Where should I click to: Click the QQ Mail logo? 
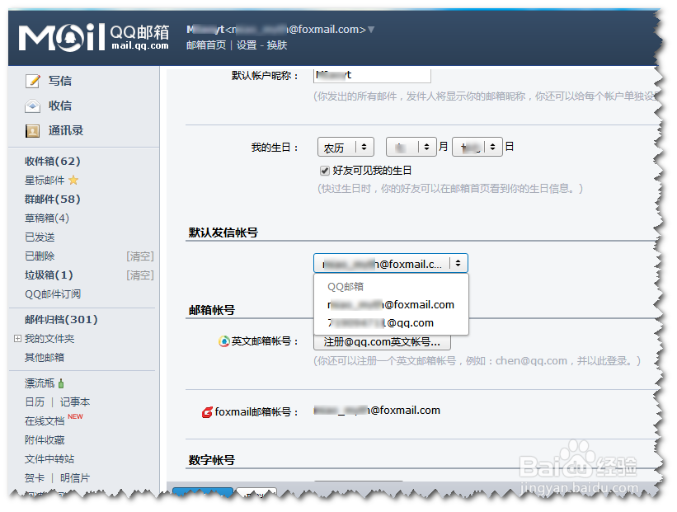pos(94,37)
